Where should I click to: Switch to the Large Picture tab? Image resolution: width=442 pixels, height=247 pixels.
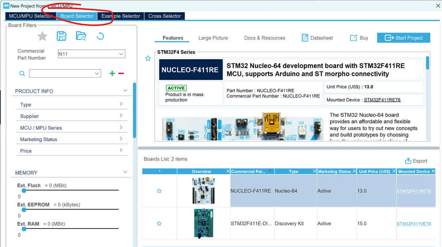click(213, 38)
